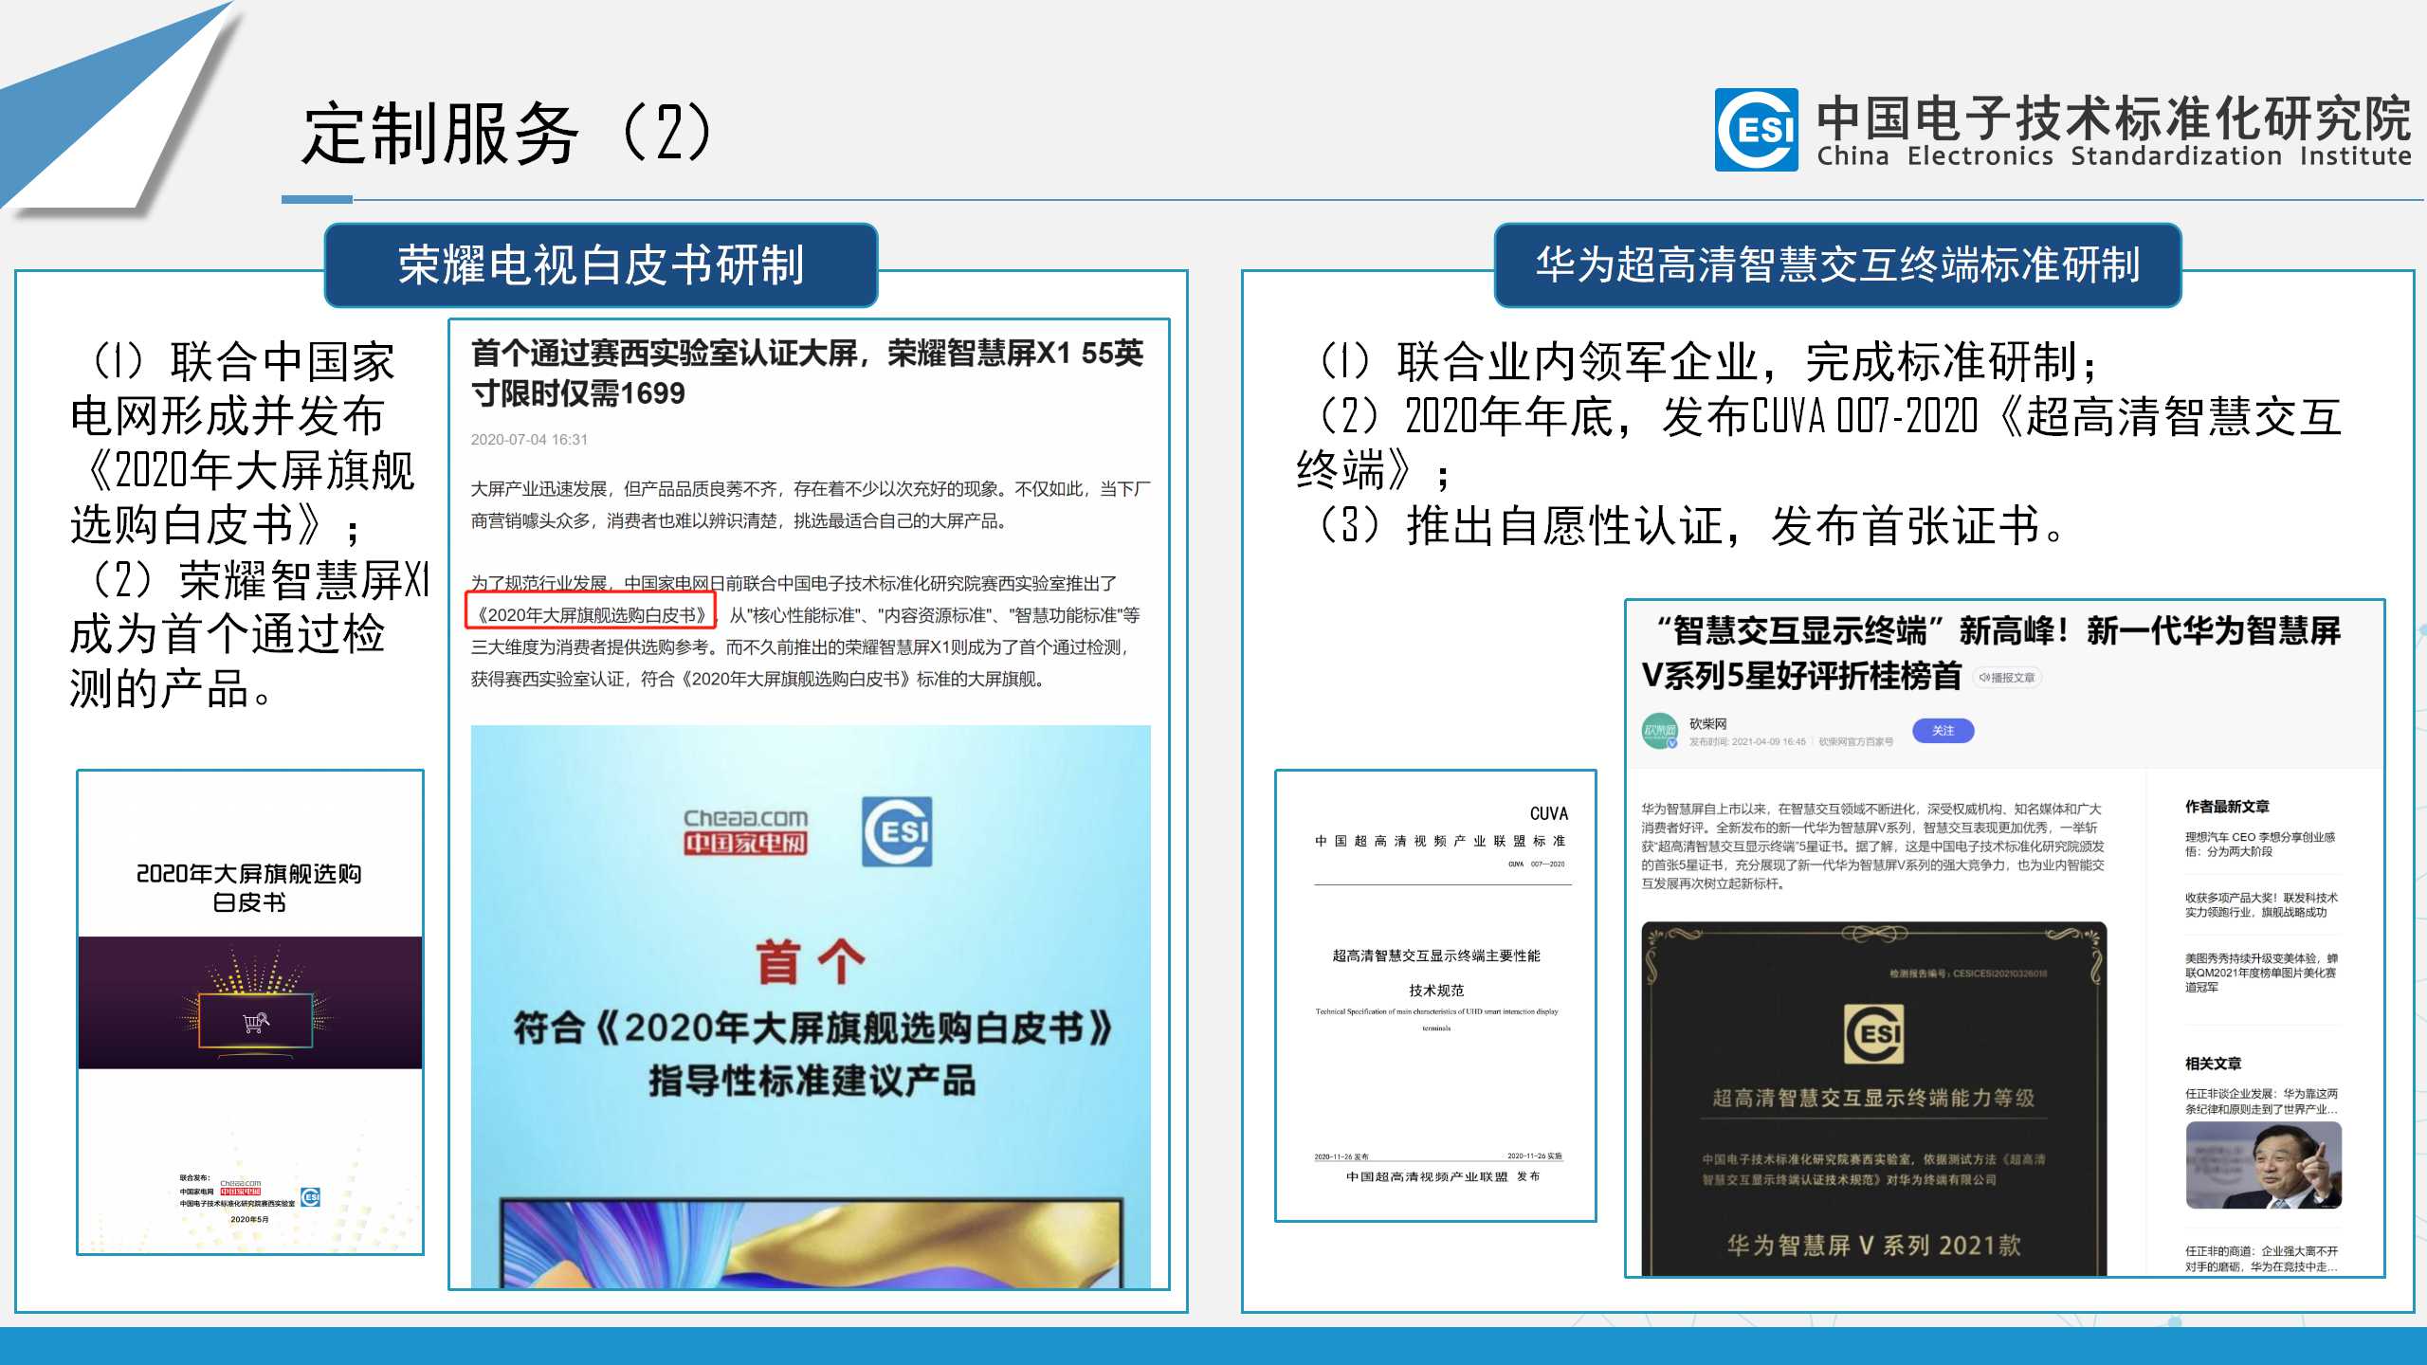Select the 荣耀电视白皮书研制 heading banner
The image size is (2427, 1365).
coord(601,264)
